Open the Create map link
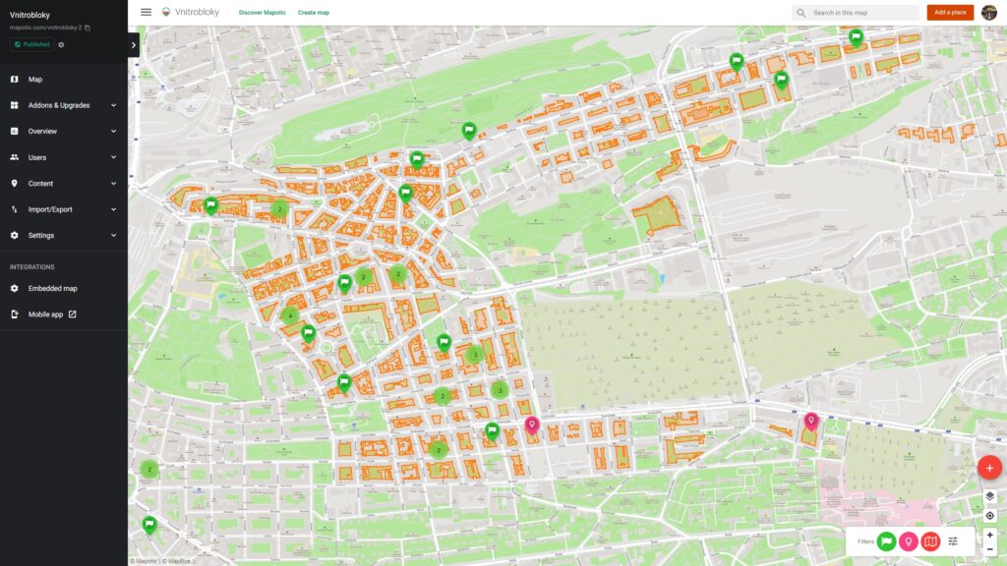The width and height of the screenshot is (1007, 566). coord(314,13)
